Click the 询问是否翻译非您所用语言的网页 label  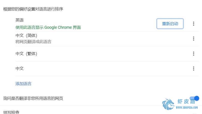point(33,98)
